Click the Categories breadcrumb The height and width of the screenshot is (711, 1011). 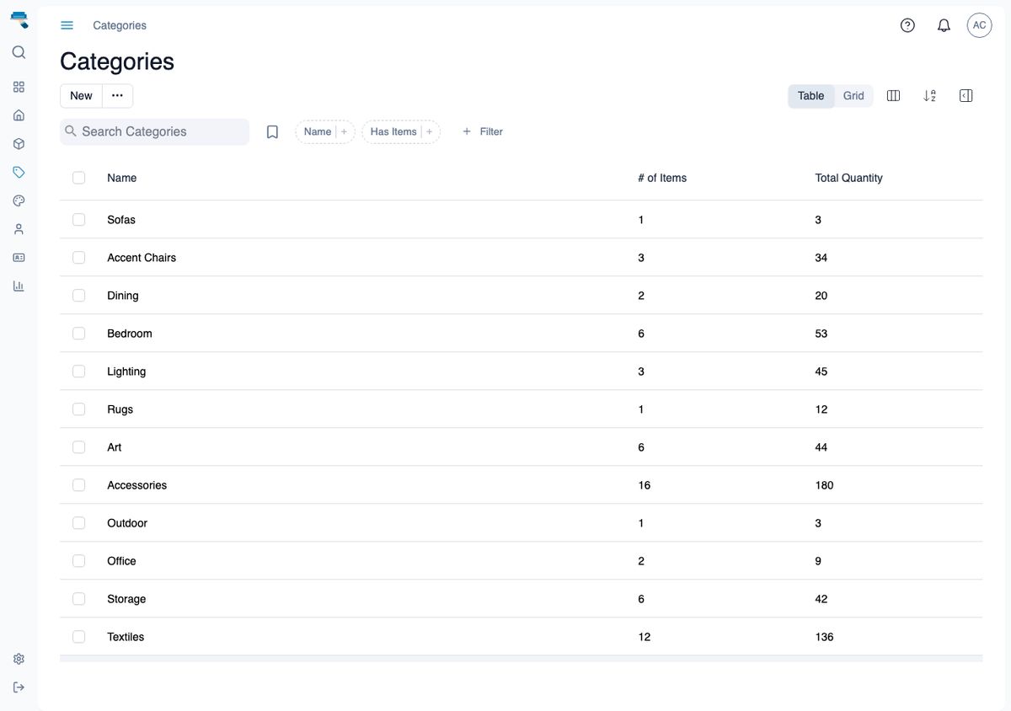(x=120, y=25)
